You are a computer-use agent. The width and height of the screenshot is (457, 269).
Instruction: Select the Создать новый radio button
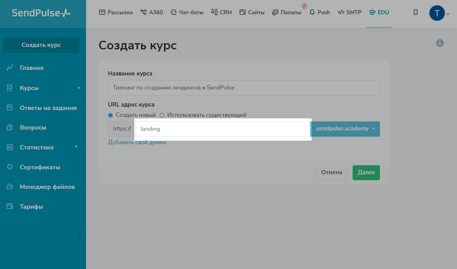[110, 115]
